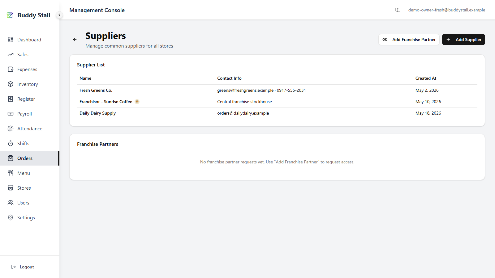Click the Buddy Stall brand name
This screenshot has width=495, height=278.
click(34, 15)
